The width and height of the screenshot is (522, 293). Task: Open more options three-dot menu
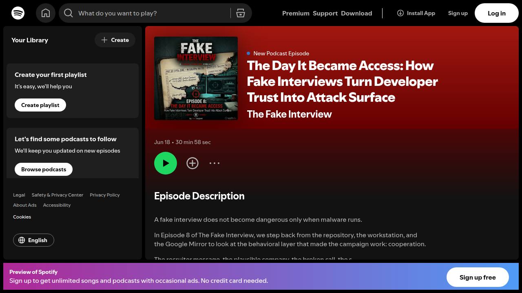215,163
